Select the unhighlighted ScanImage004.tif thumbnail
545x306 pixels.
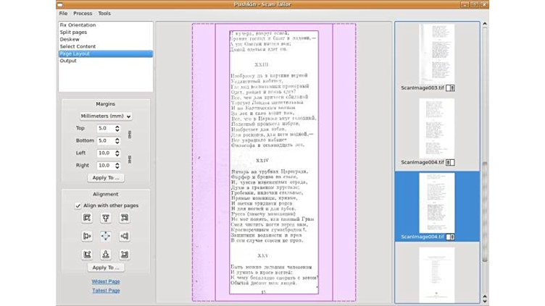coord(437,128)
